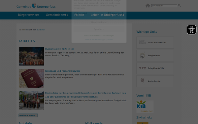Open the Impressum link in cookie dialog

point(108,39)
